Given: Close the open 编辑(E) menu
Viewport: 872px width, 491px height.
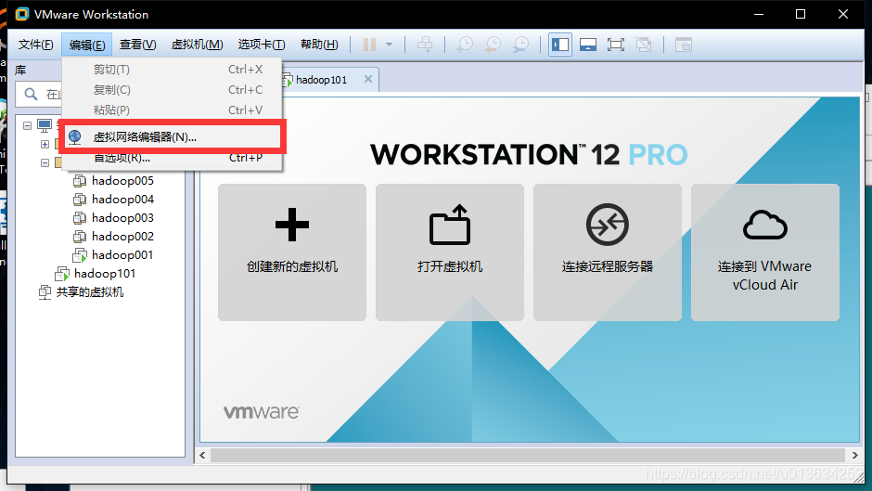Looking at the screenshot, I should click(x=87, y=45).
